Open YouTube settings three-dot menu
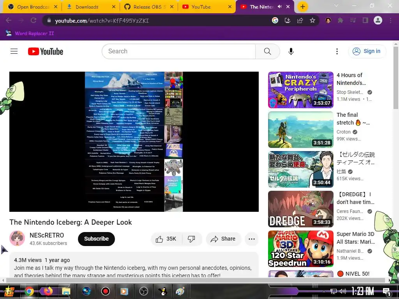The height and width of the screenshot is (299, 399). coord(337,51)
